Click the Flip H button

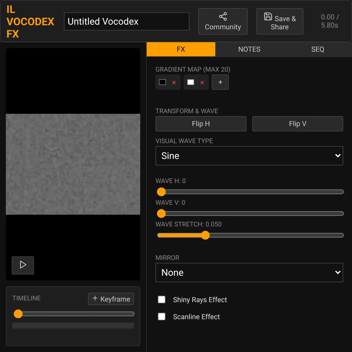[x=201, y=124]
